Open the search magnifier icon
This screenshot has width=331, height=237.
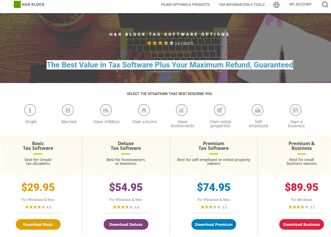(x=325, y=4)
